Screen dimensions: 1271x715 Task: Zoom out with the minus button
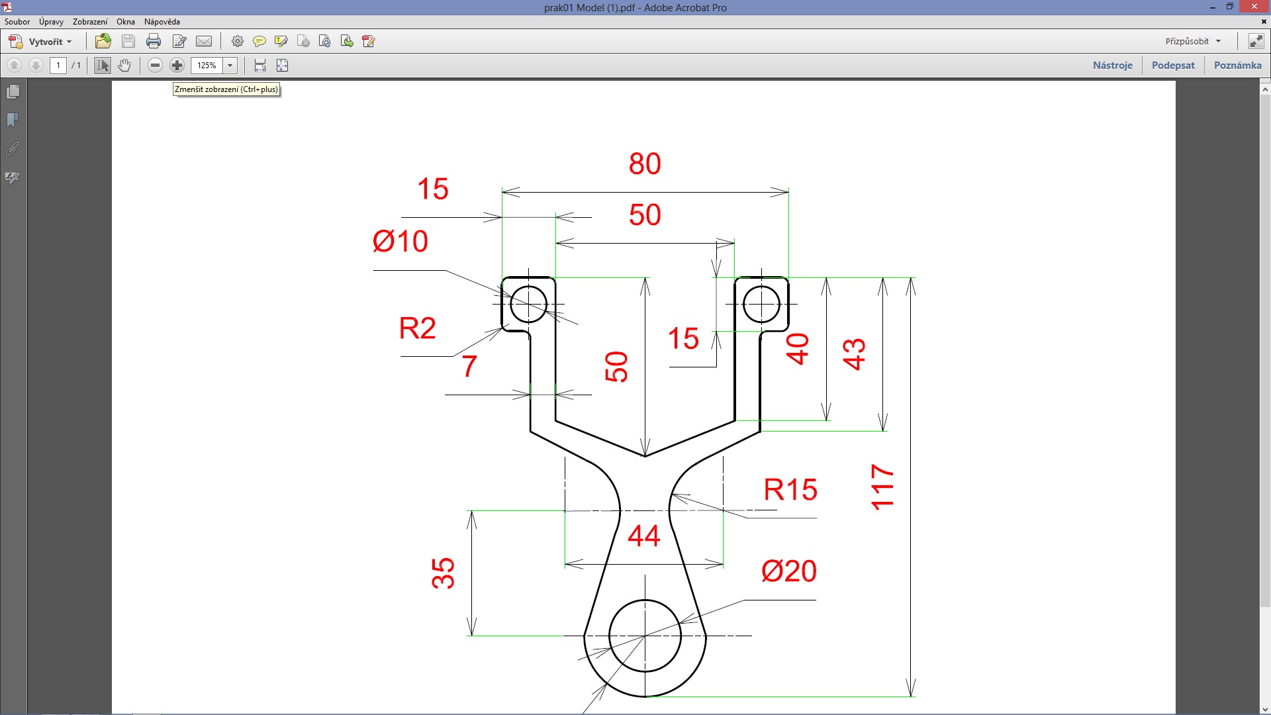click(x=155, y=65)
